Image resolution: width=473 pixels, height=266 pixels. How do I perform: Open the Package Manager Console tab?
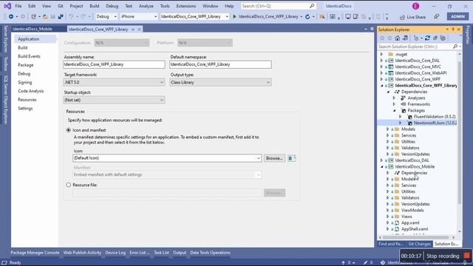coord(35,253)
